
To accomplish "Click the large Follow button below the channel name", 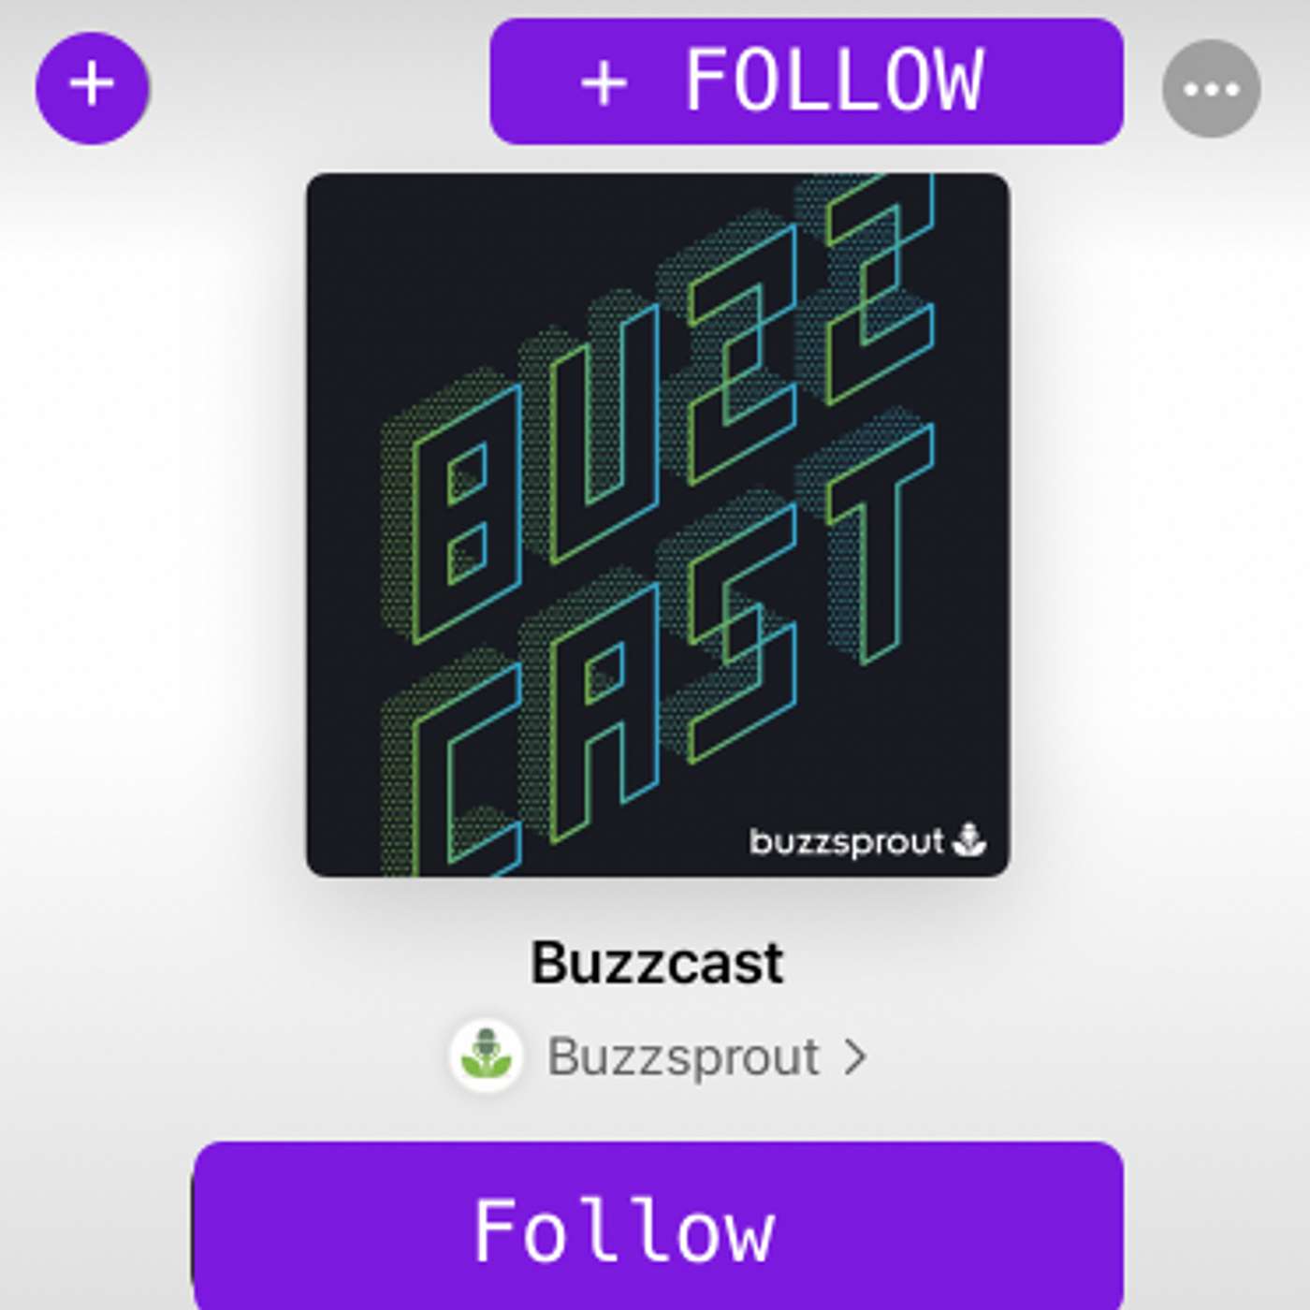I will coord(658,1226).
